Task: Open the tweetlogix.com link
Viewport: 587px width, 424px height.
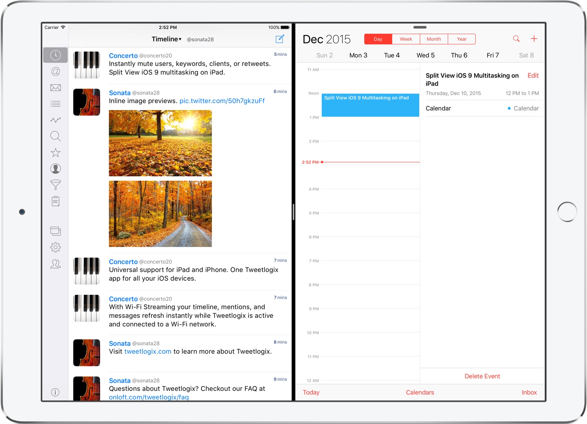Action: [x=148, y=352]
